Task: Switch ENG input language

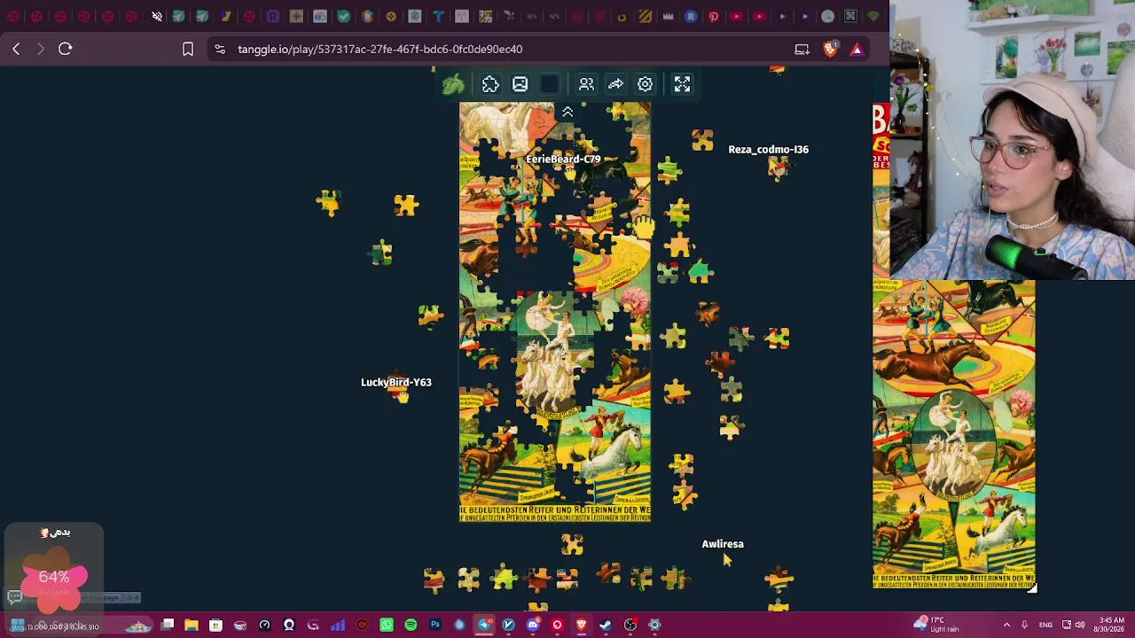Action: tap(1046, 625)
